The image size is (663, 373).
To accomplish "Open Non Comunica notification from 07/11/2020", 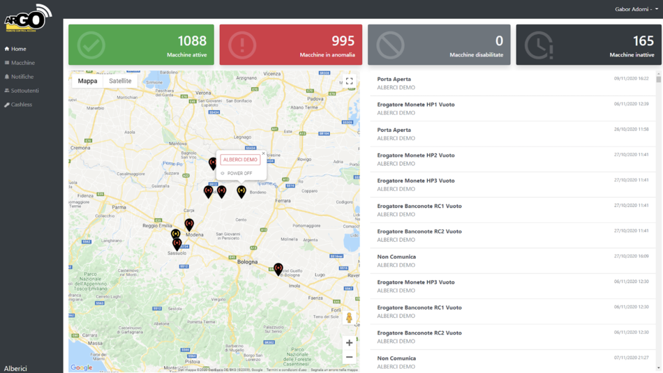I will pos(513,362).
